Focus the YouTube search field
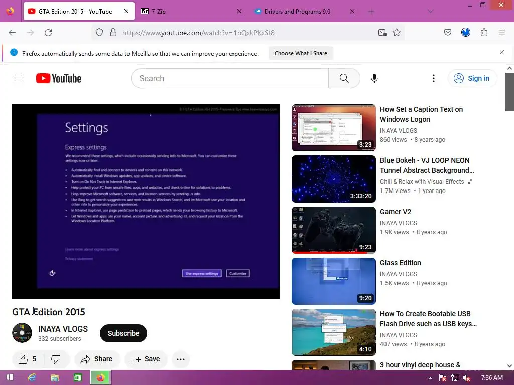Screen dimensions: 514x385 tap(230, 78)
